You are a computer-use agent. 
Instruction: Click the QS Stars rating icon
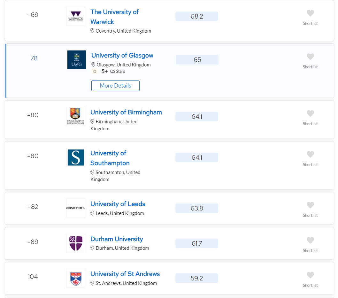pyautogui.click(x=95, y=72)
